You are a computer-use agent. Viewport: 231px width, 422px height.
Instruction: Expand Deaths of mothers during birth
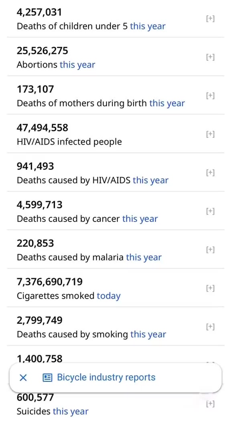coord(210,96)
